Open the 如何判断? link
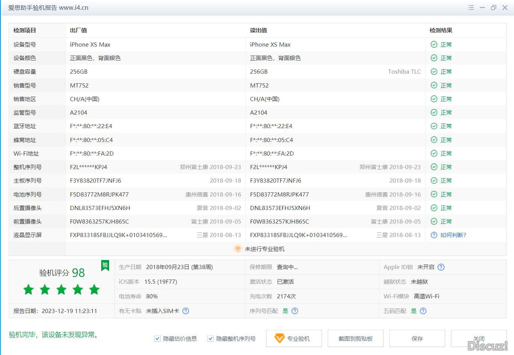The width and height of the screenshot is (514, 355). point(453,235)
